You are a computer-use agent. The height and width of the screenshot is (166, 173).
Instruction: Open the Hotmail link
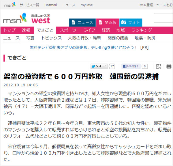tap(50, 5)
